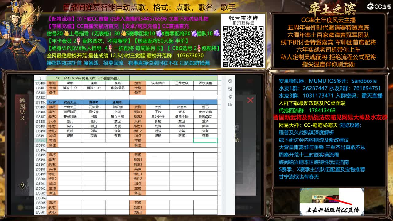
Task: Open the style panel icon in sidebar
Action: [230, 89]
